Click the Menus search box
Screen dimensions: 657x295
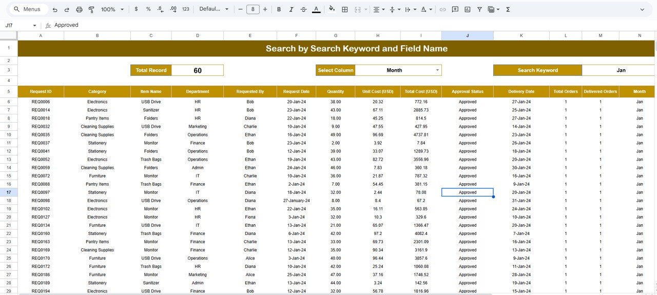pyautogui.click(x=30, y=9)
